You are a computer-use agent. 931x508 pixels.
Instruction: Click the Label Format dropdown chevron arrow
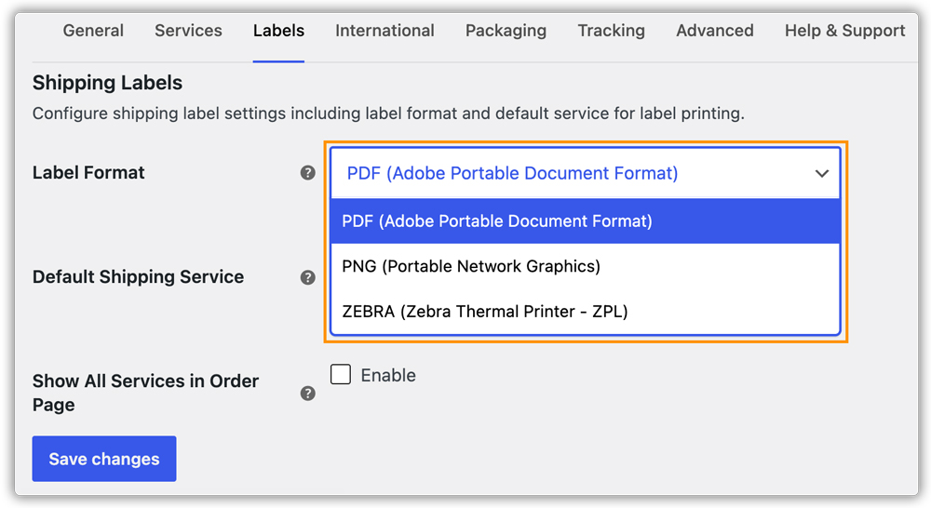click(822, 173)
